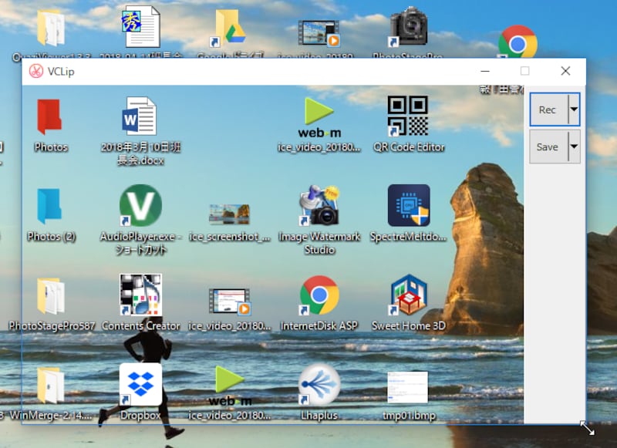Select the PhotoStagePro camera shortcut
Viewport: 617px width, 448px height.
click(408, 27)
